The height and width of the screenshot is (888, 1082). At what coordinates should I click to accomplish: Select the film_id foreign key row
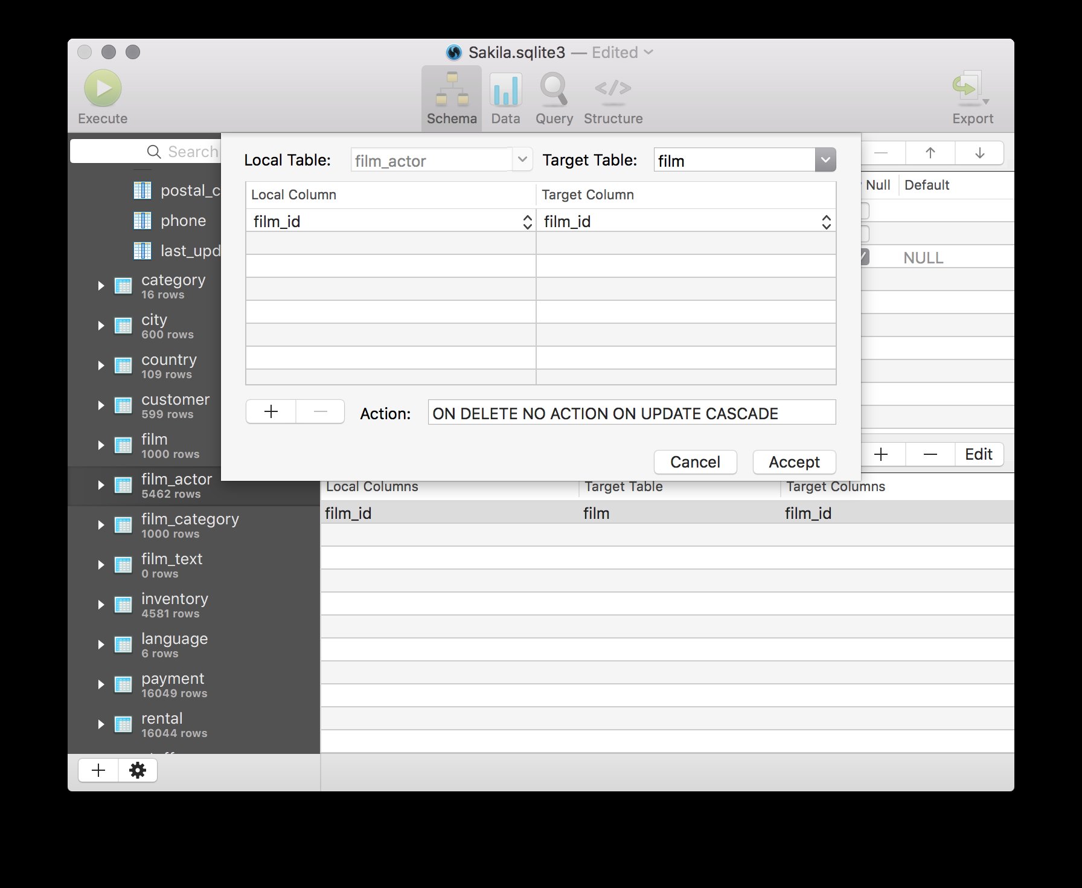pos(667,513)
